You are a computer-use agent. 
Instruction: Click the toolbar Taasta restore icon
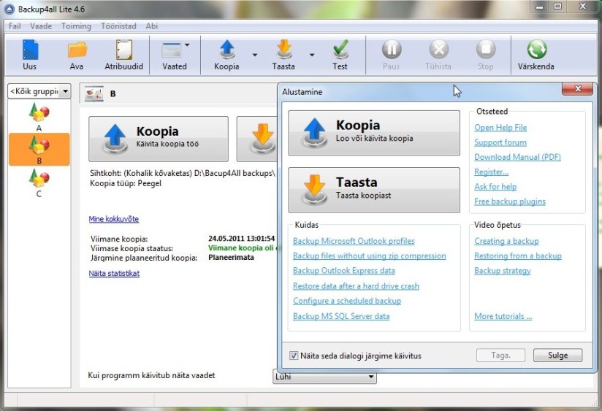283,55
